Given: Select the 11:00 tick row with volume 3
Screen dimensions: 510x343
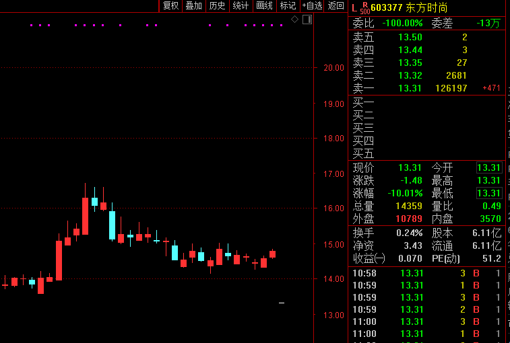Looking at the screenshot, I should [426, 322].
